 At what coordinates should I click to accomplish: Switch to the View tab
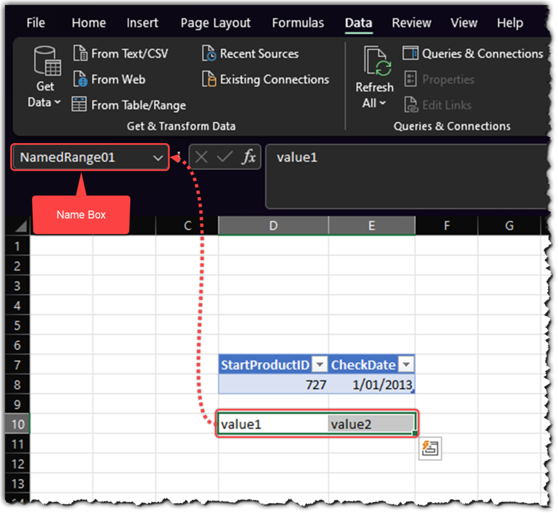point(464,23)
